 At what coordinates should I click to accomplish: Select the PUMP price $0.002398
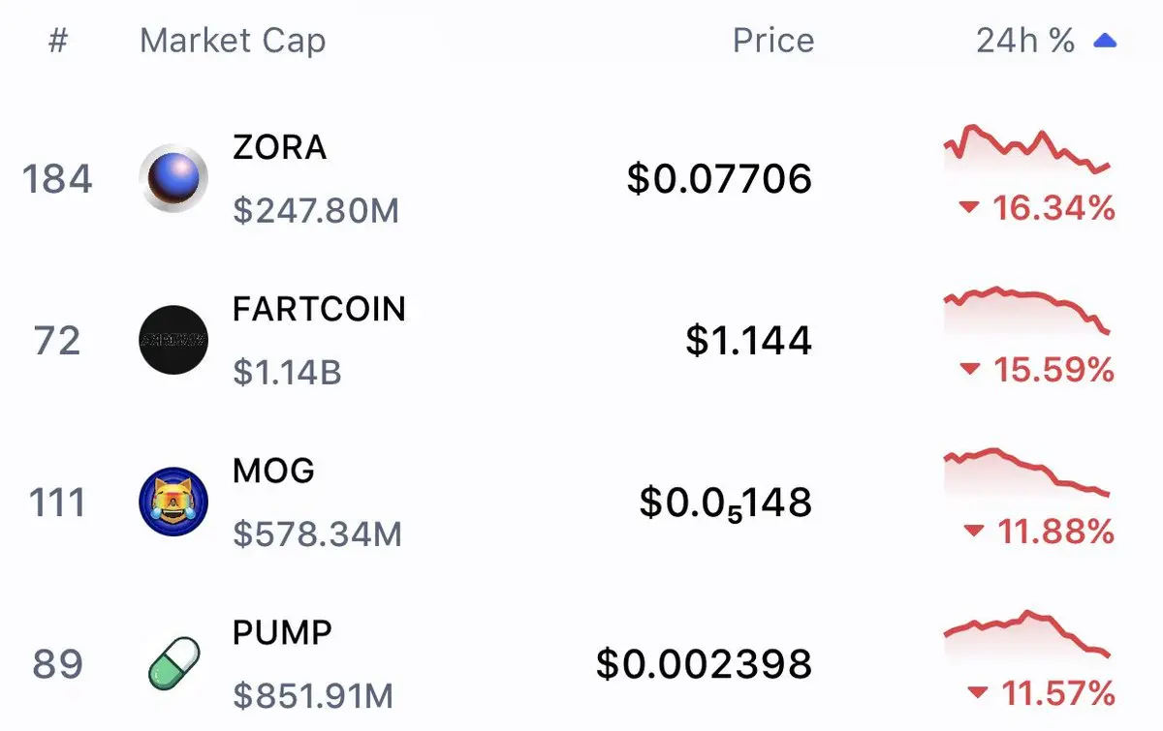tap(704, 664)
